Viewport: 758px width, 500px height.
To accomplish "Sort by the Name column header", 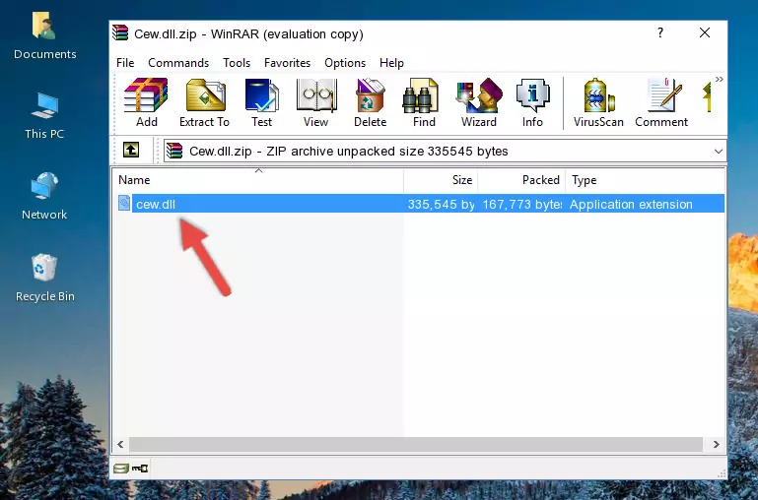I will pos(258,180).
